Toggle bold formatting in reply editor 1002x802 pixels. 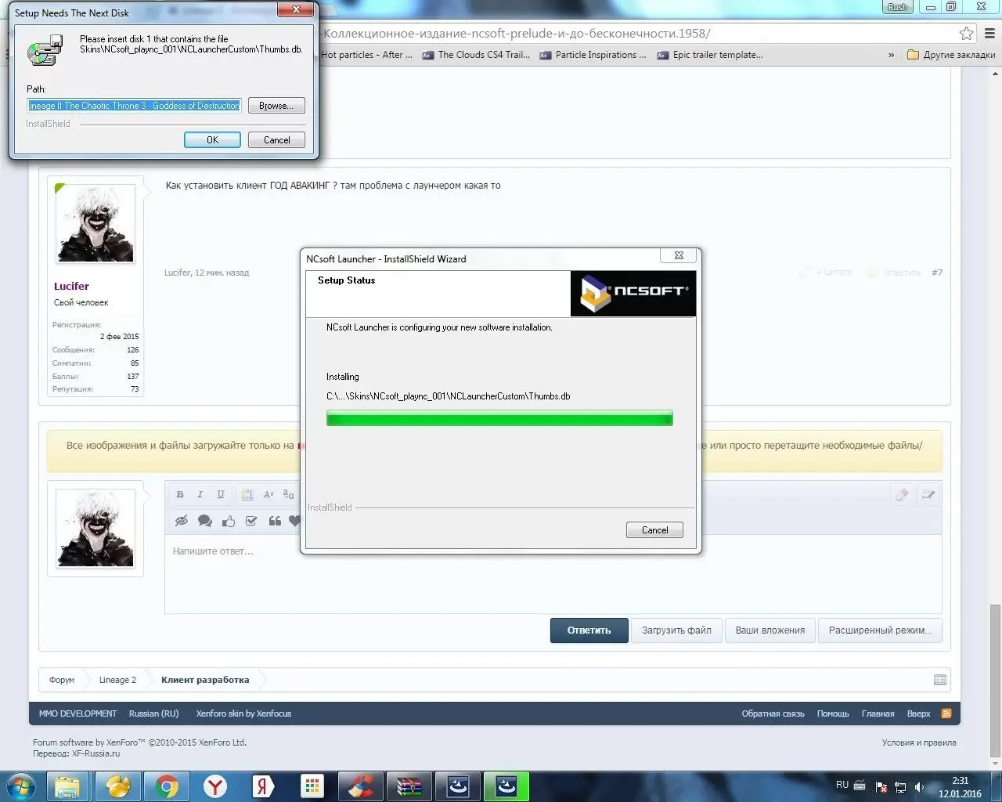tap(180, 494)
